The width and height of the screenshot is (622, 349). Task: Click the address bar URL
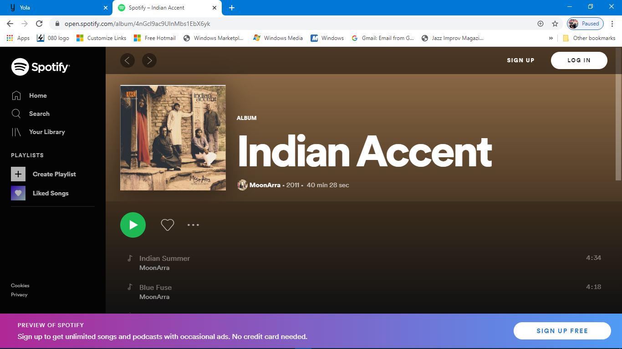(137, 24)
